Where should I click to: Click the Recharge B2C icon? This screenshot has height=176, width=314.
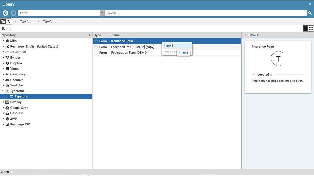click(7, 124)
